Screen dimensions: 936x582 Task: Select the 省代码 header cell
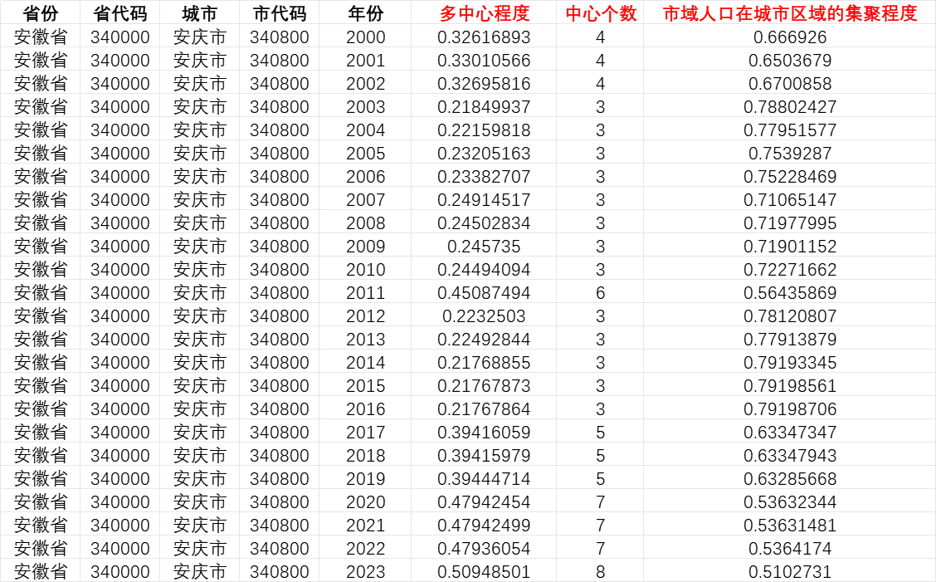119,13
